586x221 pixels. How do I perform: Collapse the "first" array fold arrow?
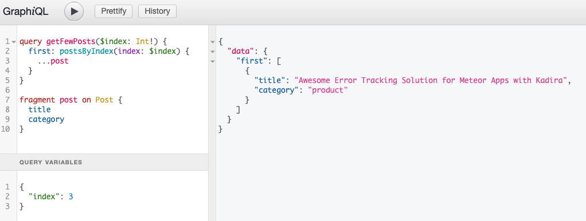(x=213, y=61)
